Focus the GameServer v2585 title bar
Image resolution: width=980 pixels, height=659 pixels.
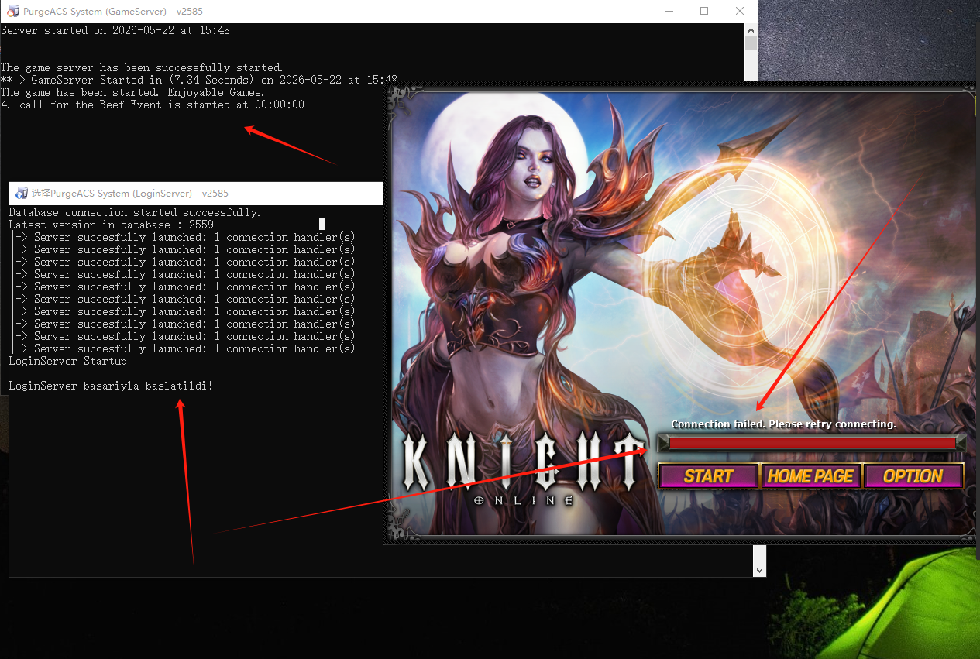pos(325,12)
